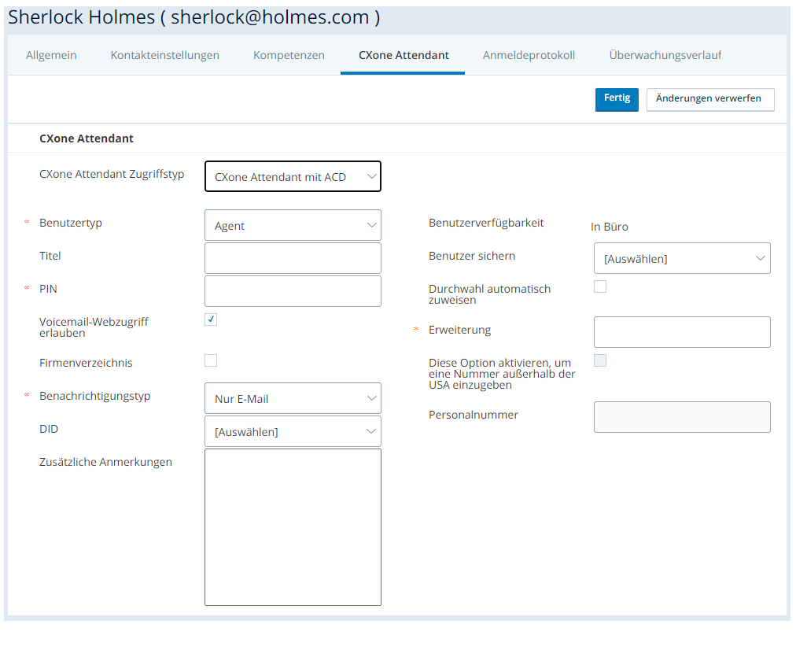Open the DID dropdown
The height and width of the screenshot is (672, 796).
click(293, 431)
